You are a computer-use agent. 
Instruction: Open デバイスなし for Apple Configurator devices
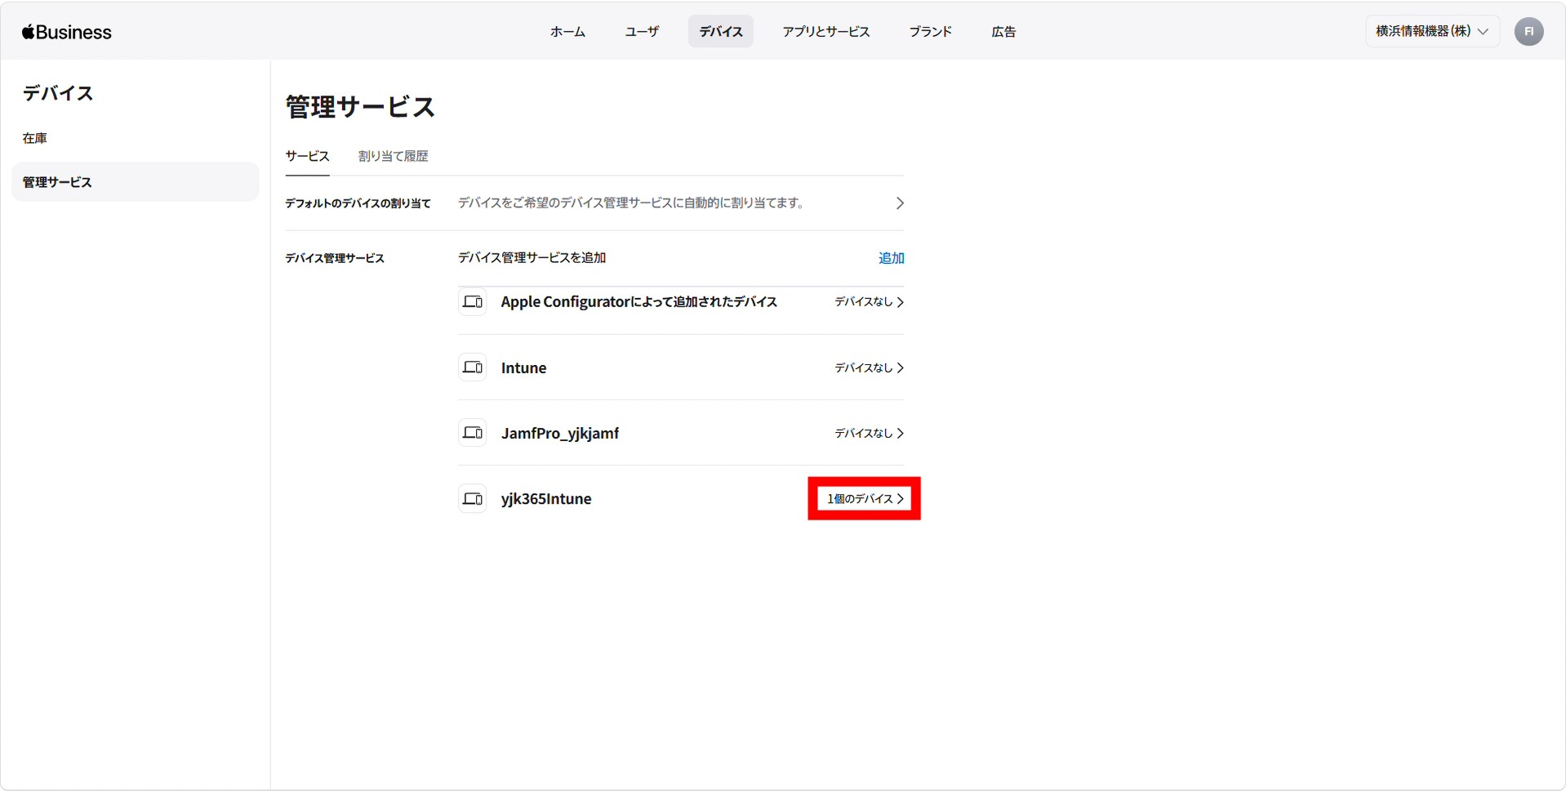click(869, 302)
